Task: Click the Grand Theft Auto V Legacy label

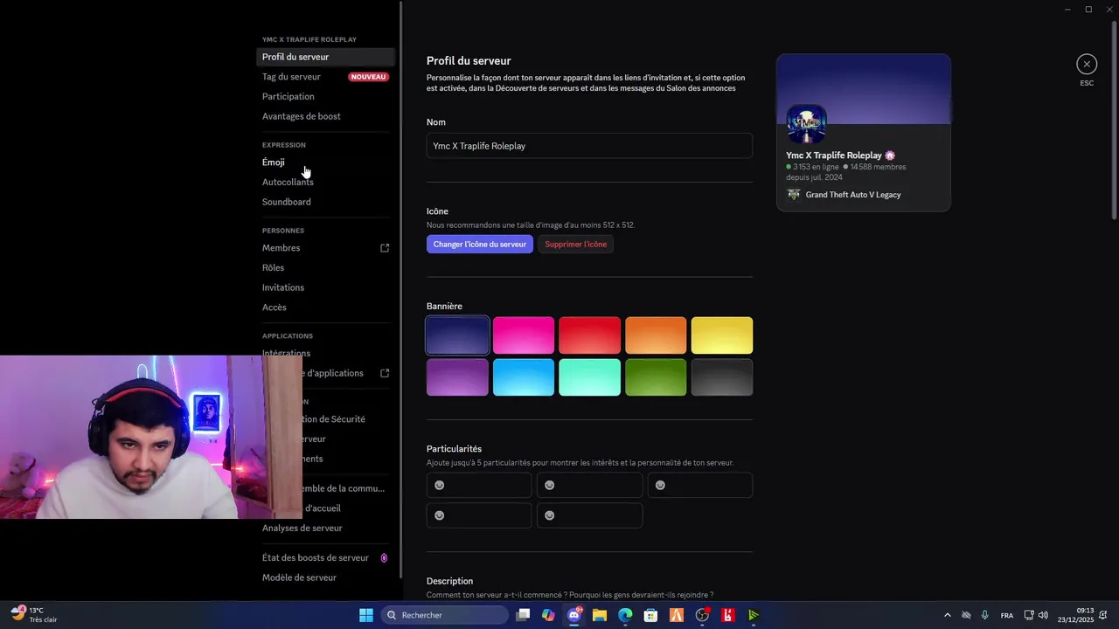Action: (x=853, y=195)
